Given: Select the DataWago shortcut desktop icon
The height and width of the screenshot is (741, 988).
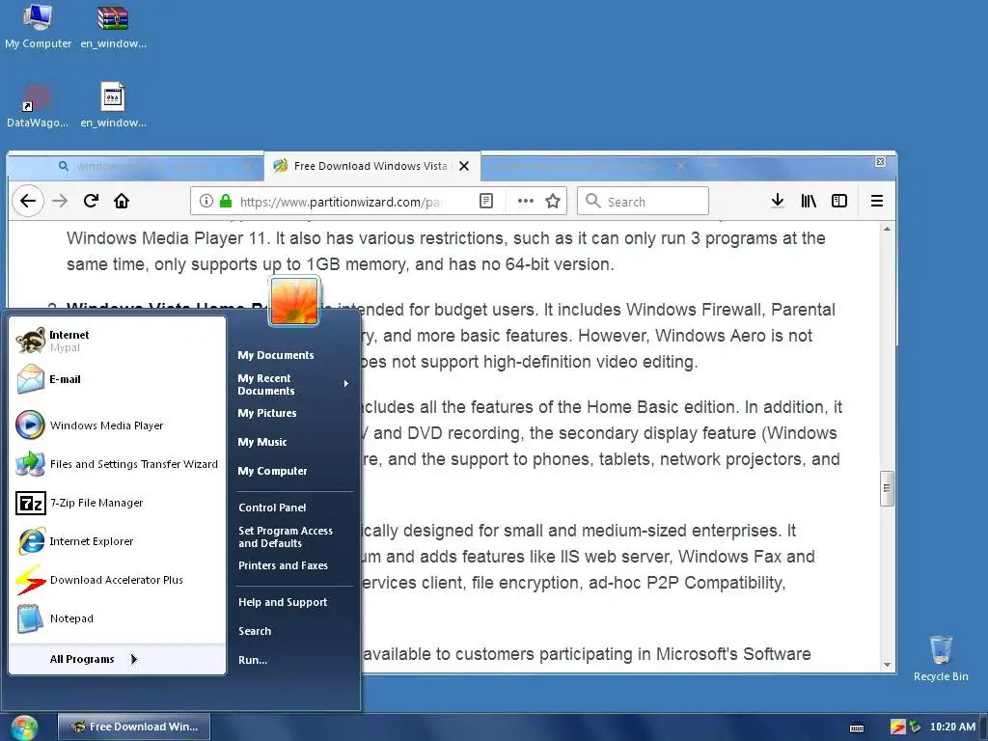Looking at the screenshot, I should pos(38,106).
